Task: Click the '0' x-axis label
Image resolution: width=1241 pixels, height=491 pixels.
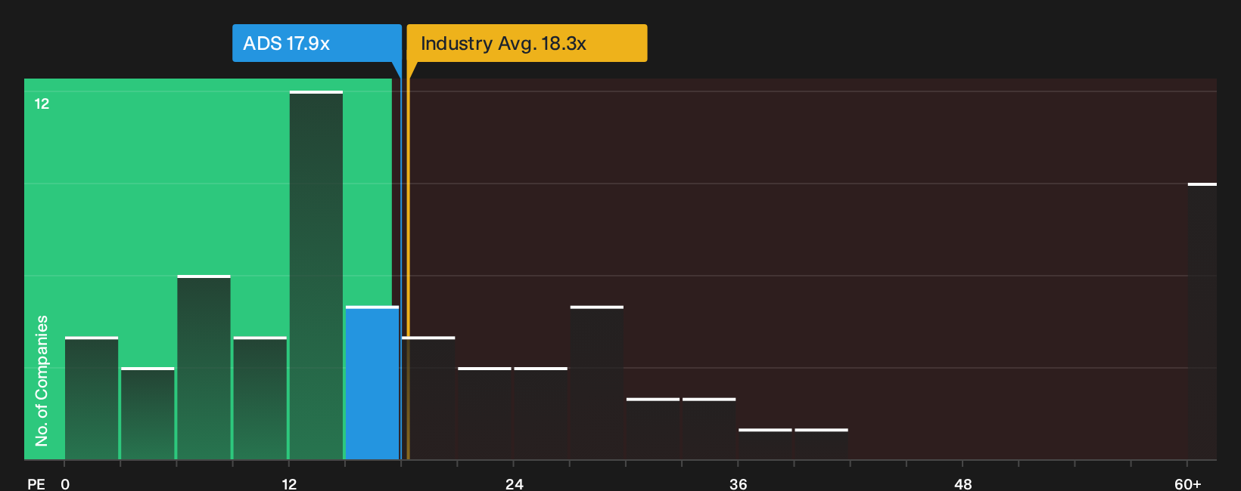Action: click(x=65, y=484)
